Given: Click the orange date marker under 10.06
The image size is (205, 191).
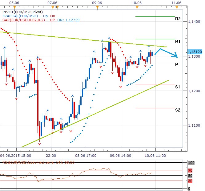Looking at the screenshot, I should pyautogui.click(x=136, y=6).
